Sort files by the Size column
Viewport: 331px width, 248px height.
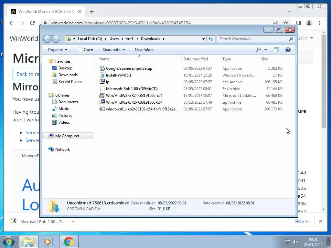click(272, 59)
